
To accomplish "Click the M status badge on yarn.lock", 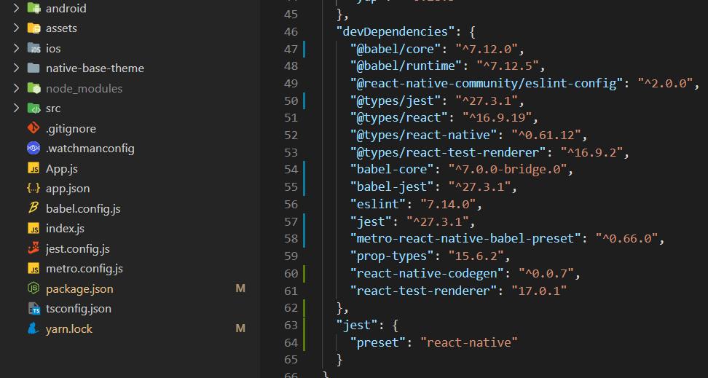I will pos(240,328).
